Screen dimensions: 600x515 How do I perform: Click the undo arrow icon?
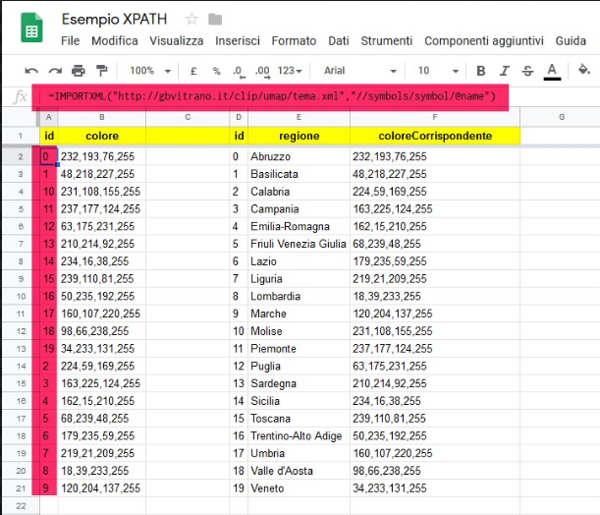coord(31,71)
